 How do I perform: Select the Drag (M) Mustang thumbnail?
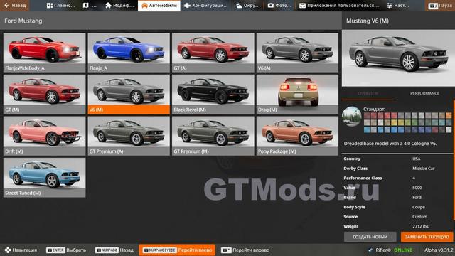click(x=297, y=95)
